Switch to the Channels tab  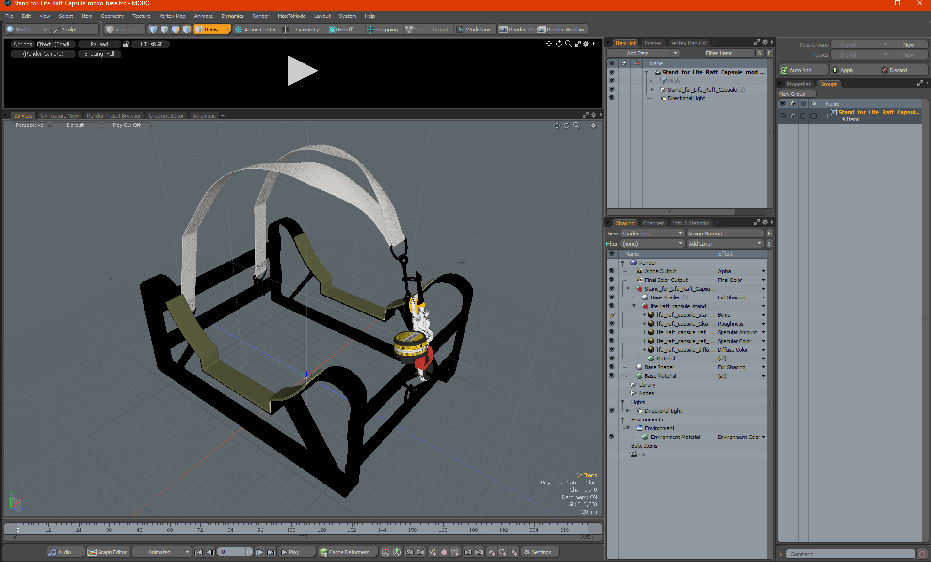(653, 223)
